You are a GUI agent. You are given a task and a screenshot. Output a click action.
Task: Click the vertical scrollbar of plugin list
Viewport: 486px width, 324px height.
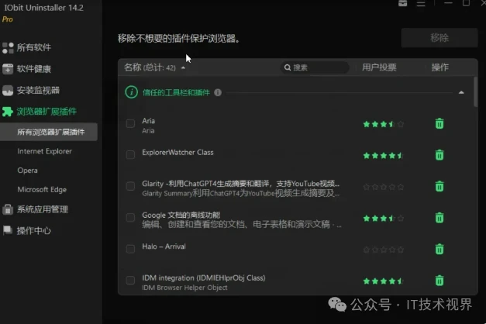[475, 92]
